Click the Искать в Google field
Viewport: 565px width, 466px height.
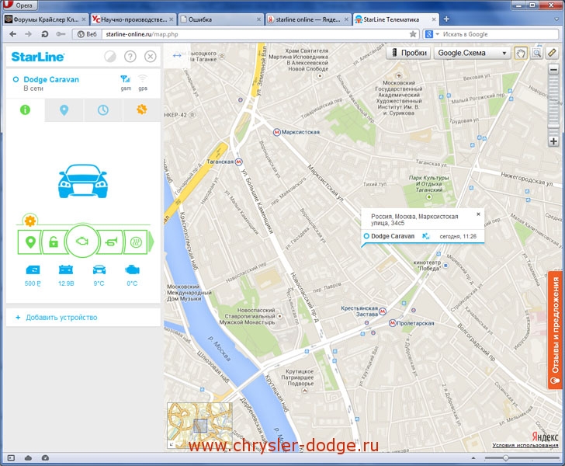[499, 34]
